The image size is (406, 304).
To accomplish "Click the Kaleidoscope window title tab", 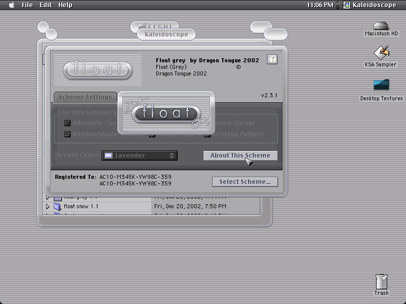I will click(166, 34).
